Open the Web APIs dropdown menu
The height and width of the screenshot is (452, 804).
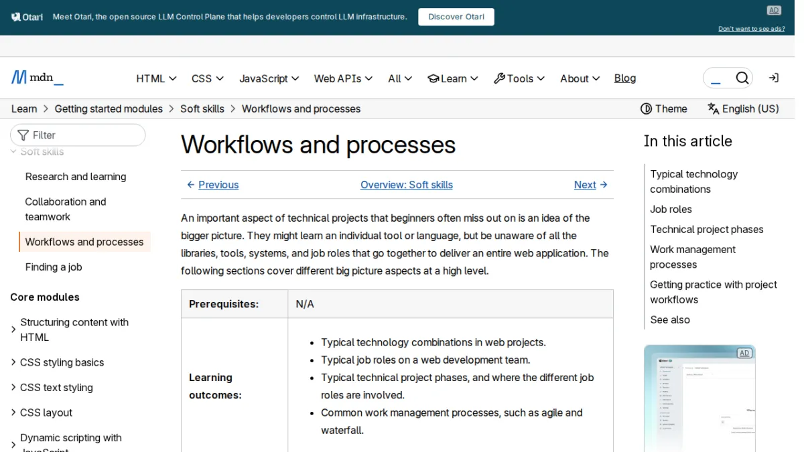(344, 78)
